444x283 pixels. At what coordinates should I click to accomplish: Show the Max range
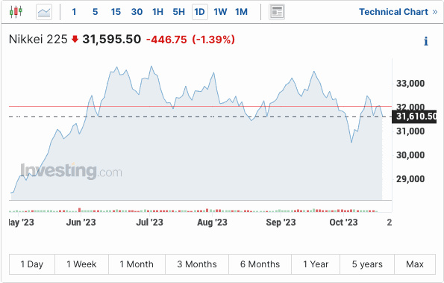pyautogui.click(x=415, y=264)
